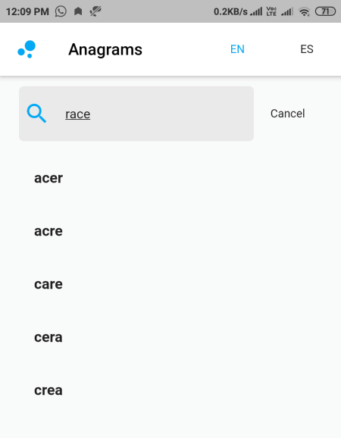Viewport: 341px width, 438px height.
Task: Tap the bookmark-shaped notification icon
Action: (78, 11)
